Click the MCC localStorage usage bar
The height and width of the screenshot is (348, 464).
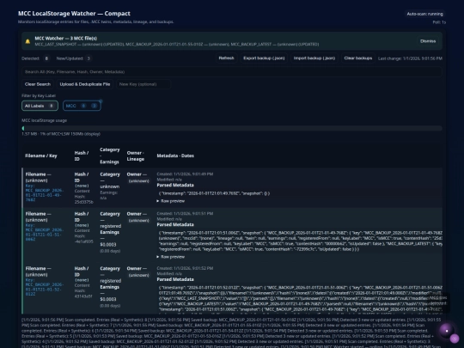click(x=232, y=128)
